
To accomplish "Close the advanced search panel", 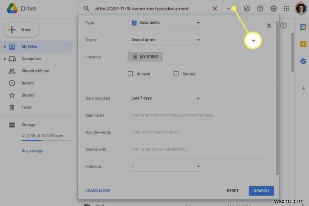I will [269, 26].
